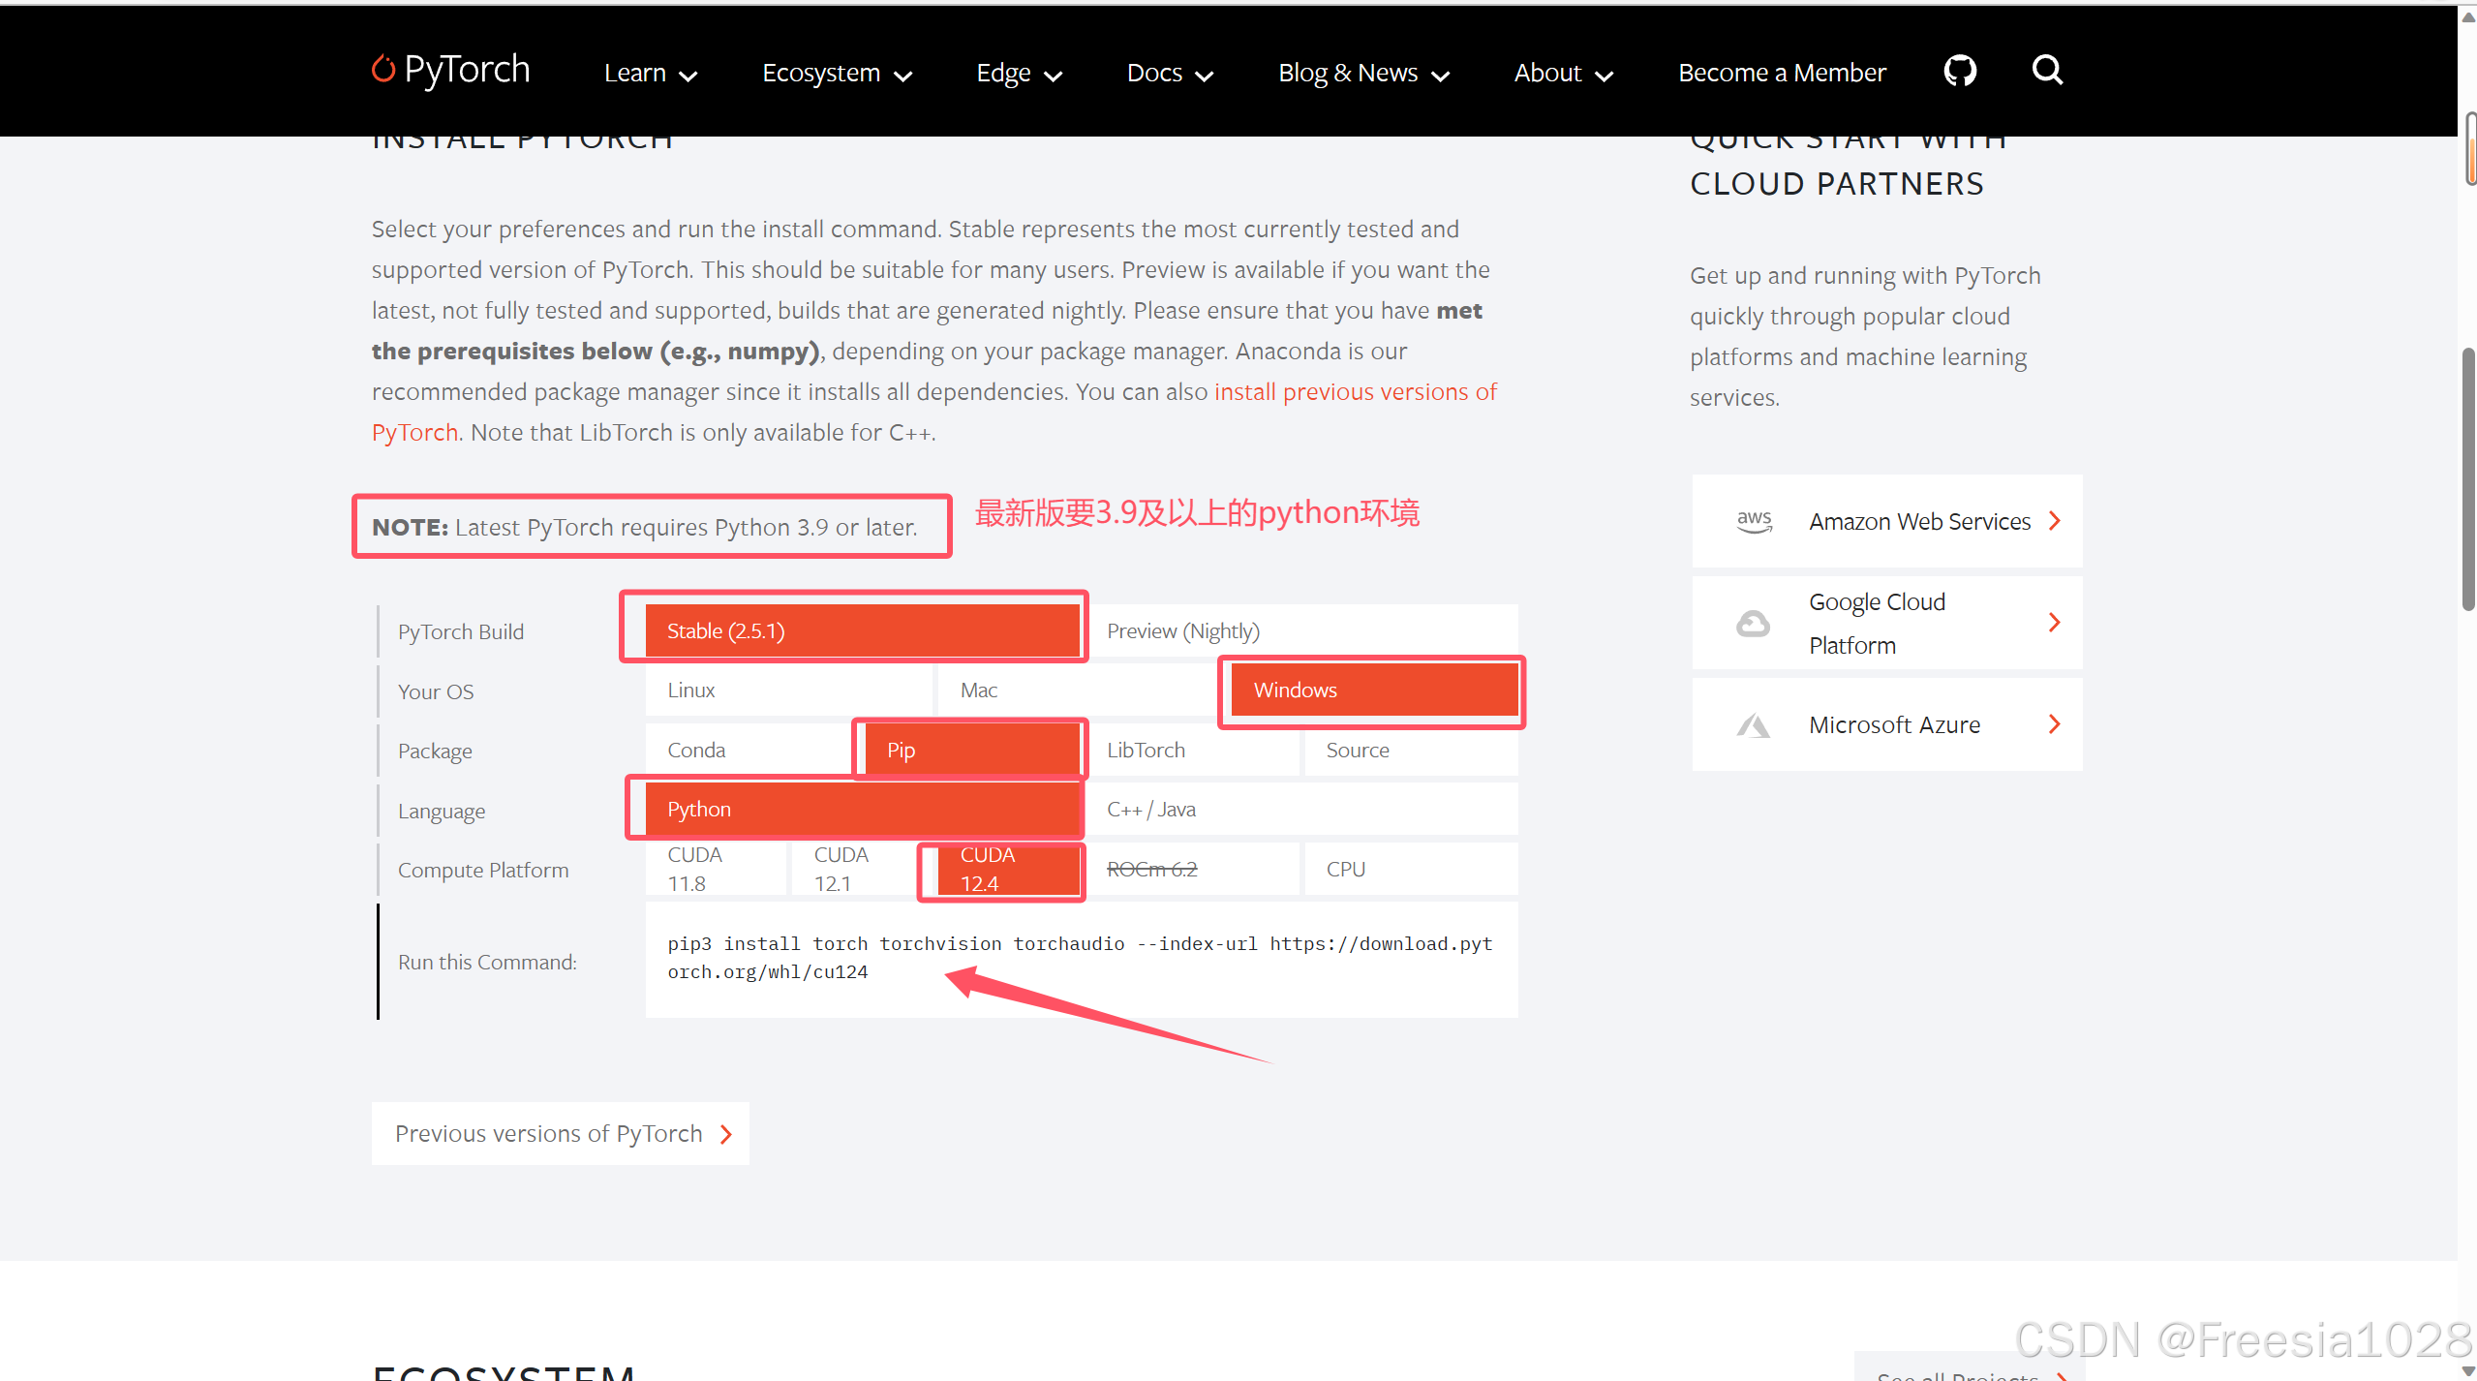
Task: Click the chevron beside Amazon Web Services
Action: tap(2054, 520)
